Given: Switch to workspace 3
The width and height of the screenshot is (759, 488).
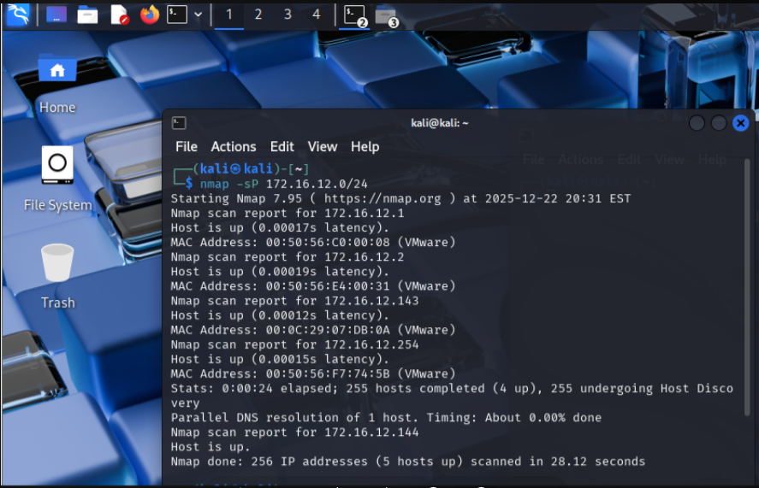Looking at the screenshot, I should coord(288,15).
